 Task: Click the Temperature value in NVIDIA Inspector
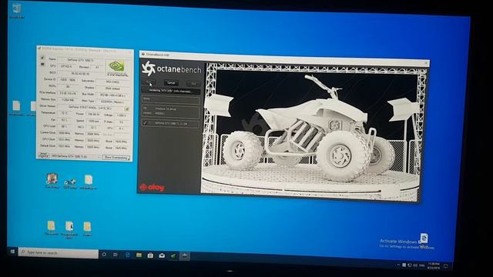click(x=65, y=113)
